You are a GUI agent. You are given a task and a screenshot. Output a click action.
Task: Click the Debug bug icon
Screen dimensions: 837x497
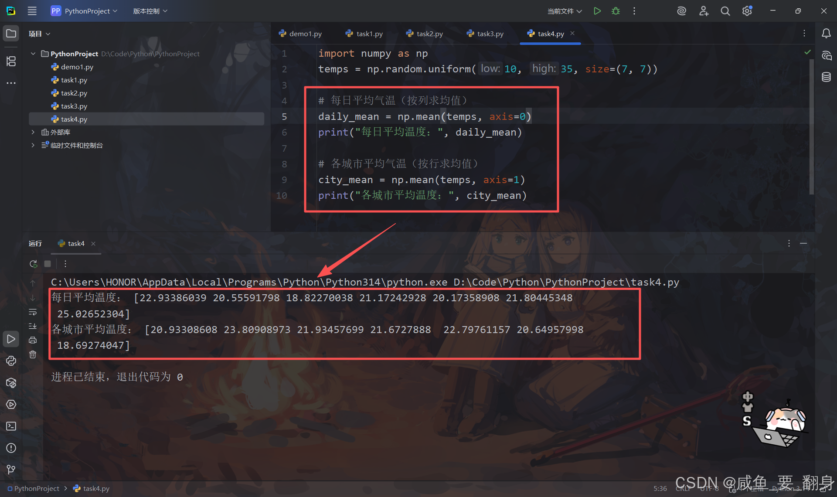(616, 11)
